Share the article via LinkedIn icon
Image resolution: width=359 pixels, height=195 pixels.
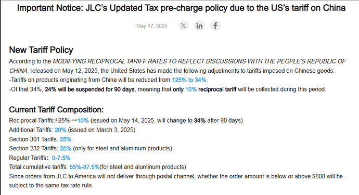[199, 25]
